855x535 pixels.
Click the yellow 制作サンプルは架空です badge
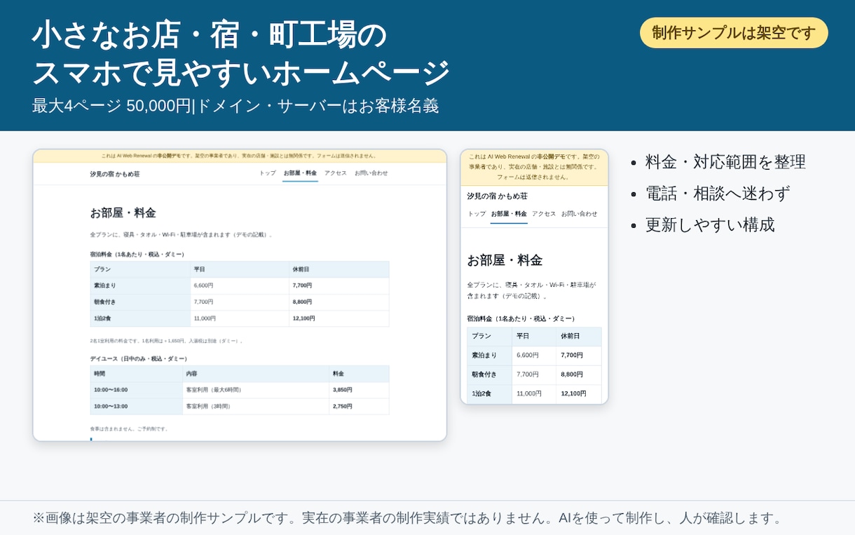[734, 33]
